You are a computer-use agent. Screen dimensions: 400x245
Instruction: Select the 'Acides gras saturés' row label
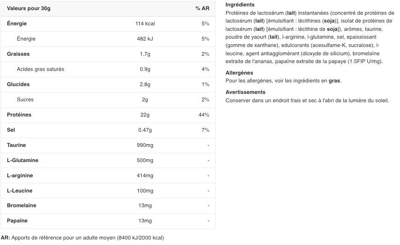pos(41,69)
